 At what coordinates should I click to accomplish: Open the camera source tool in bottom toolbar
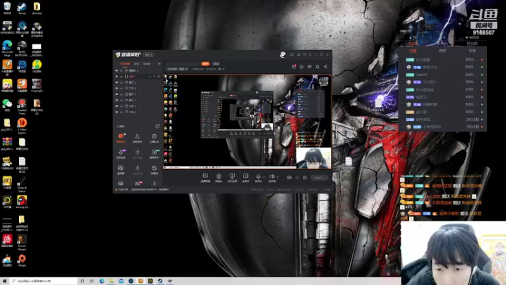point(218,177)
